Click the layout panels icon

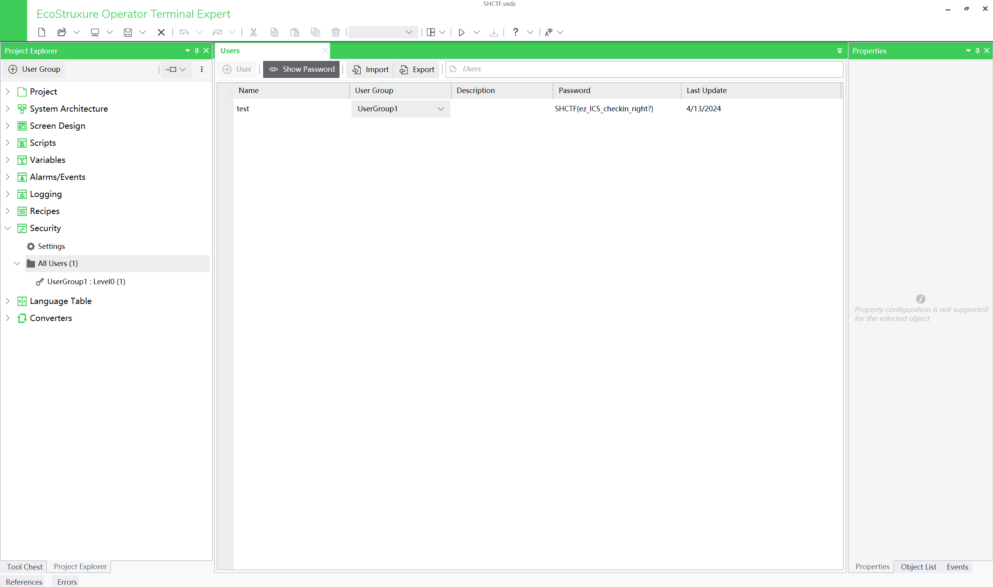(x=431, y=32)
